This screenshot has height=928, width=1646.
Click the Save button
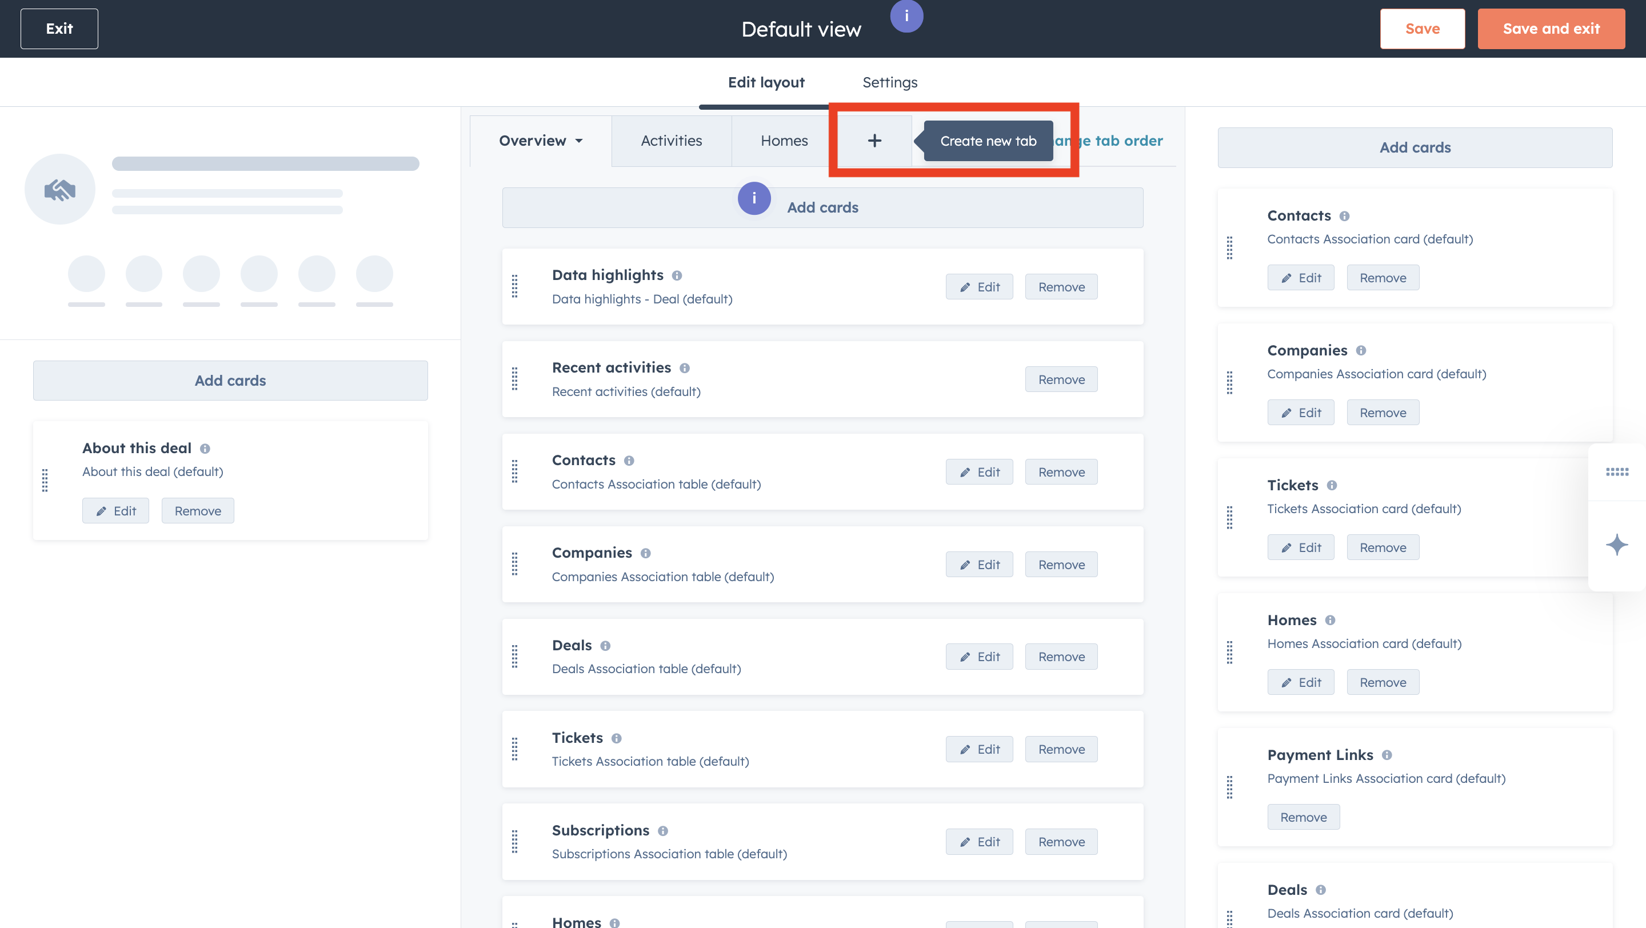[1422, 29]
